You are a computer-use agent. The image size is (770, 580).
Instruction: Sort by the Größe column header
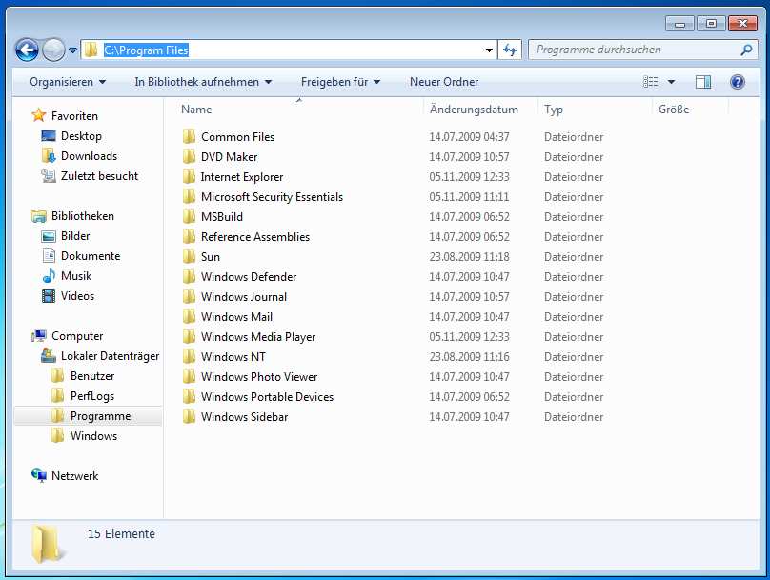point(674,110)
